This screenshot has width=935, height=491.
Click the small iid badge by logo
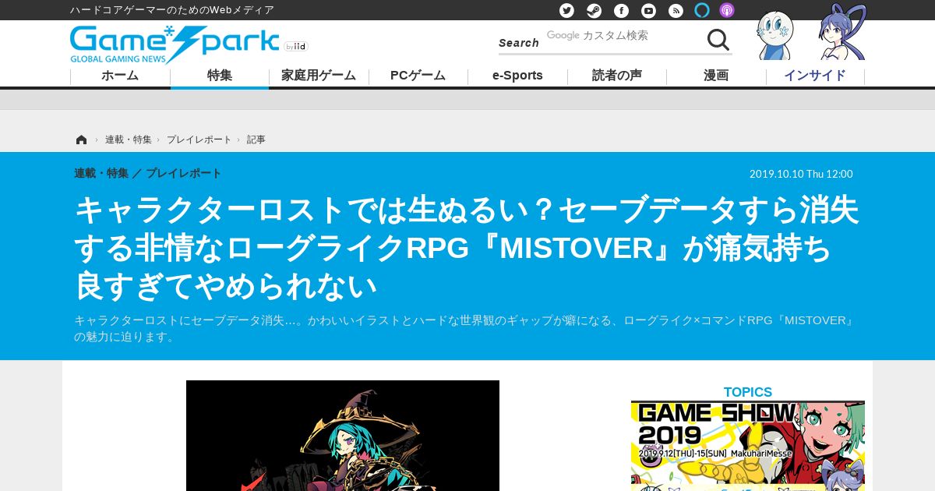click(x=296, y=47)
